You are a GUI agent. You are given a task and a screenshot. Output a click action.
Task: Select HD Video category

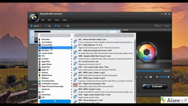pyautogui.click(x=55, y=50)
